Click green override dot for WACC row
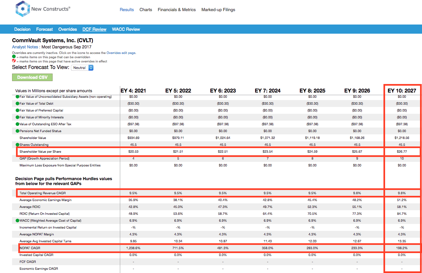422x273 pixels. point(17,221)
